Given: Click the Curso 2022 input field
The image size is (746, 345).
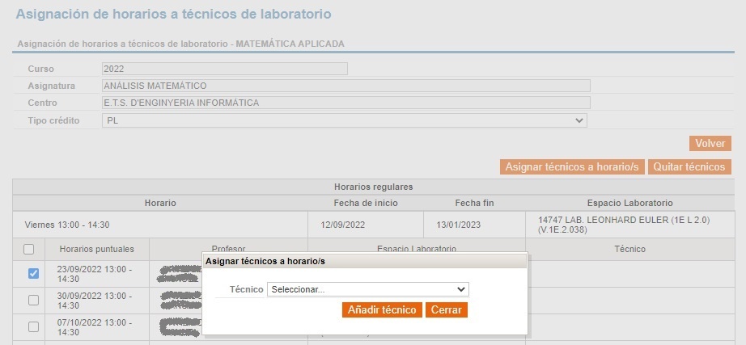Looking at the screenshot, I should (225, 69).
